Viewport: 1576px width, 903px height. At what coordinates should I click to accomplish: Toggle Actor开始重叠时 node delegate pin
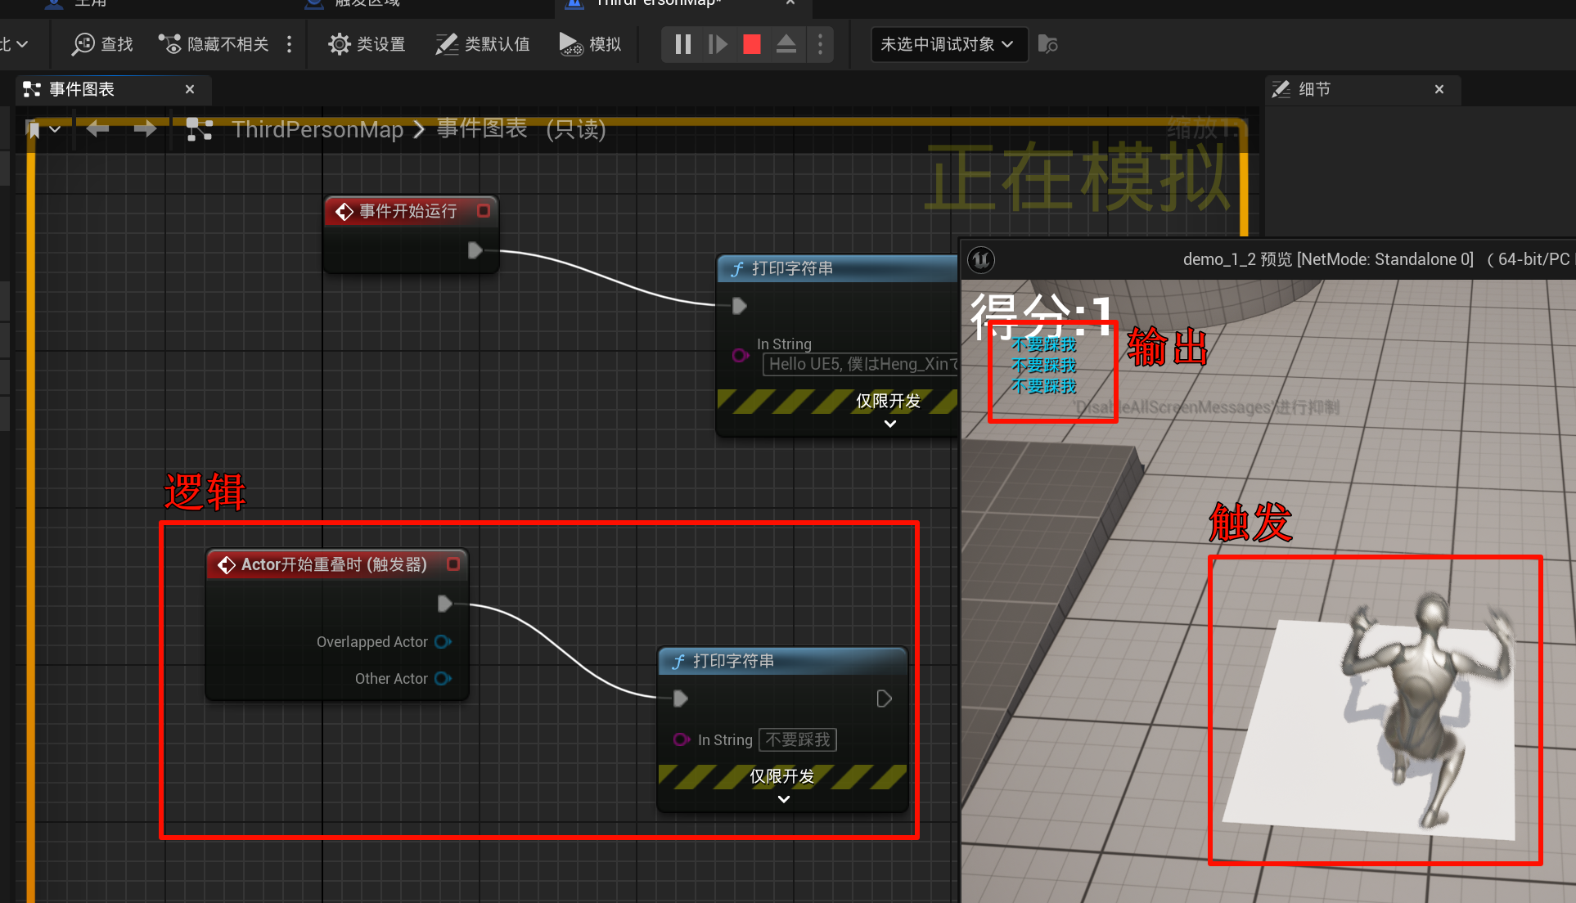[x=453, y=564]
